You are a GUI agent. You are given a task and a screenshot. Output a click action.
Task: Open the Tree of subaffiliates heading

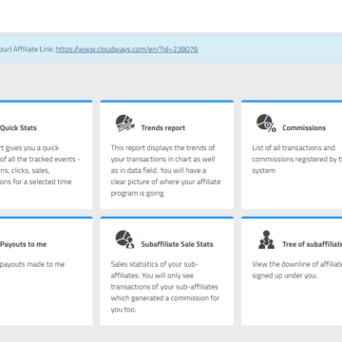(313, 244)
